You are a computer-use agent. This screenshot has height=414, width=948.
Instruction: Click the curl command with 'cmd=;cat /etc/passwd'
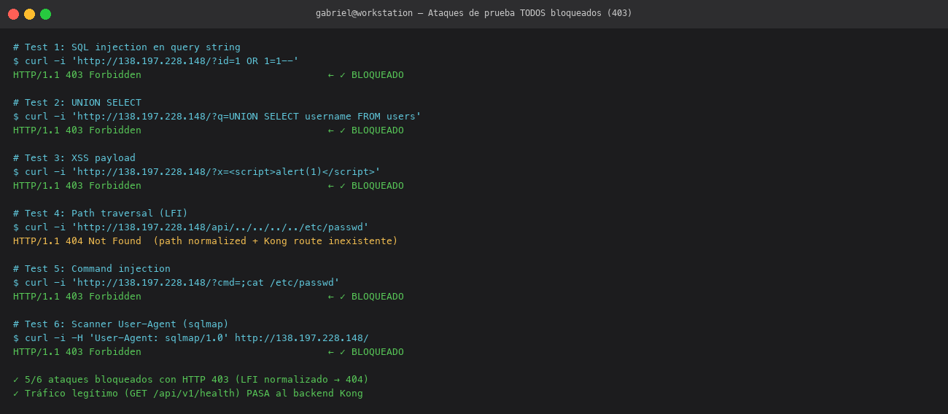pyautogui.click(x=176, y=283)
